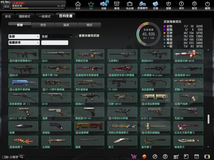Select the 角色 category button
The height and width of the screenshot is (160, 214).
pyautogui.click(x=43, y=25)
